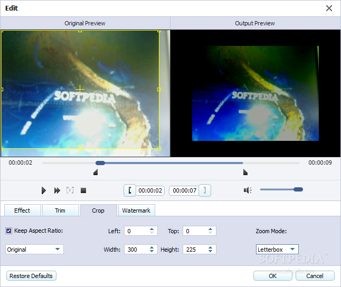This screenshot has height=287, width=341.
Task: Click the current time text left of timeline
Action: coord(21,162)
